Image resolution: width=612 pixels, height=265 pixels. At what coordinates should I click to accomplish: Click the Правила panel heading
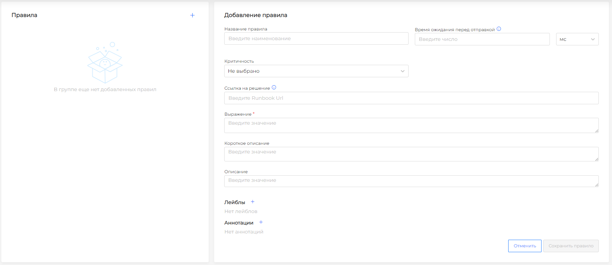click(24, 15)
